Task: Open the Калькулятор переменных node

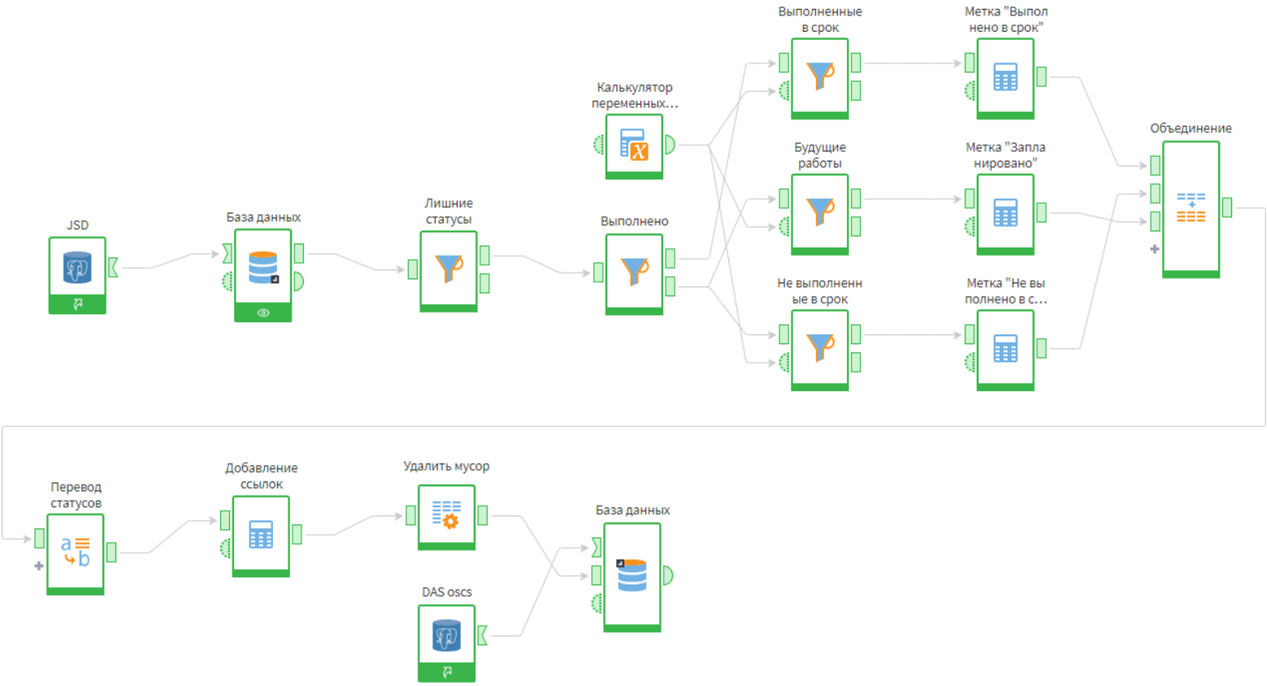Action: tap(634, 146)
